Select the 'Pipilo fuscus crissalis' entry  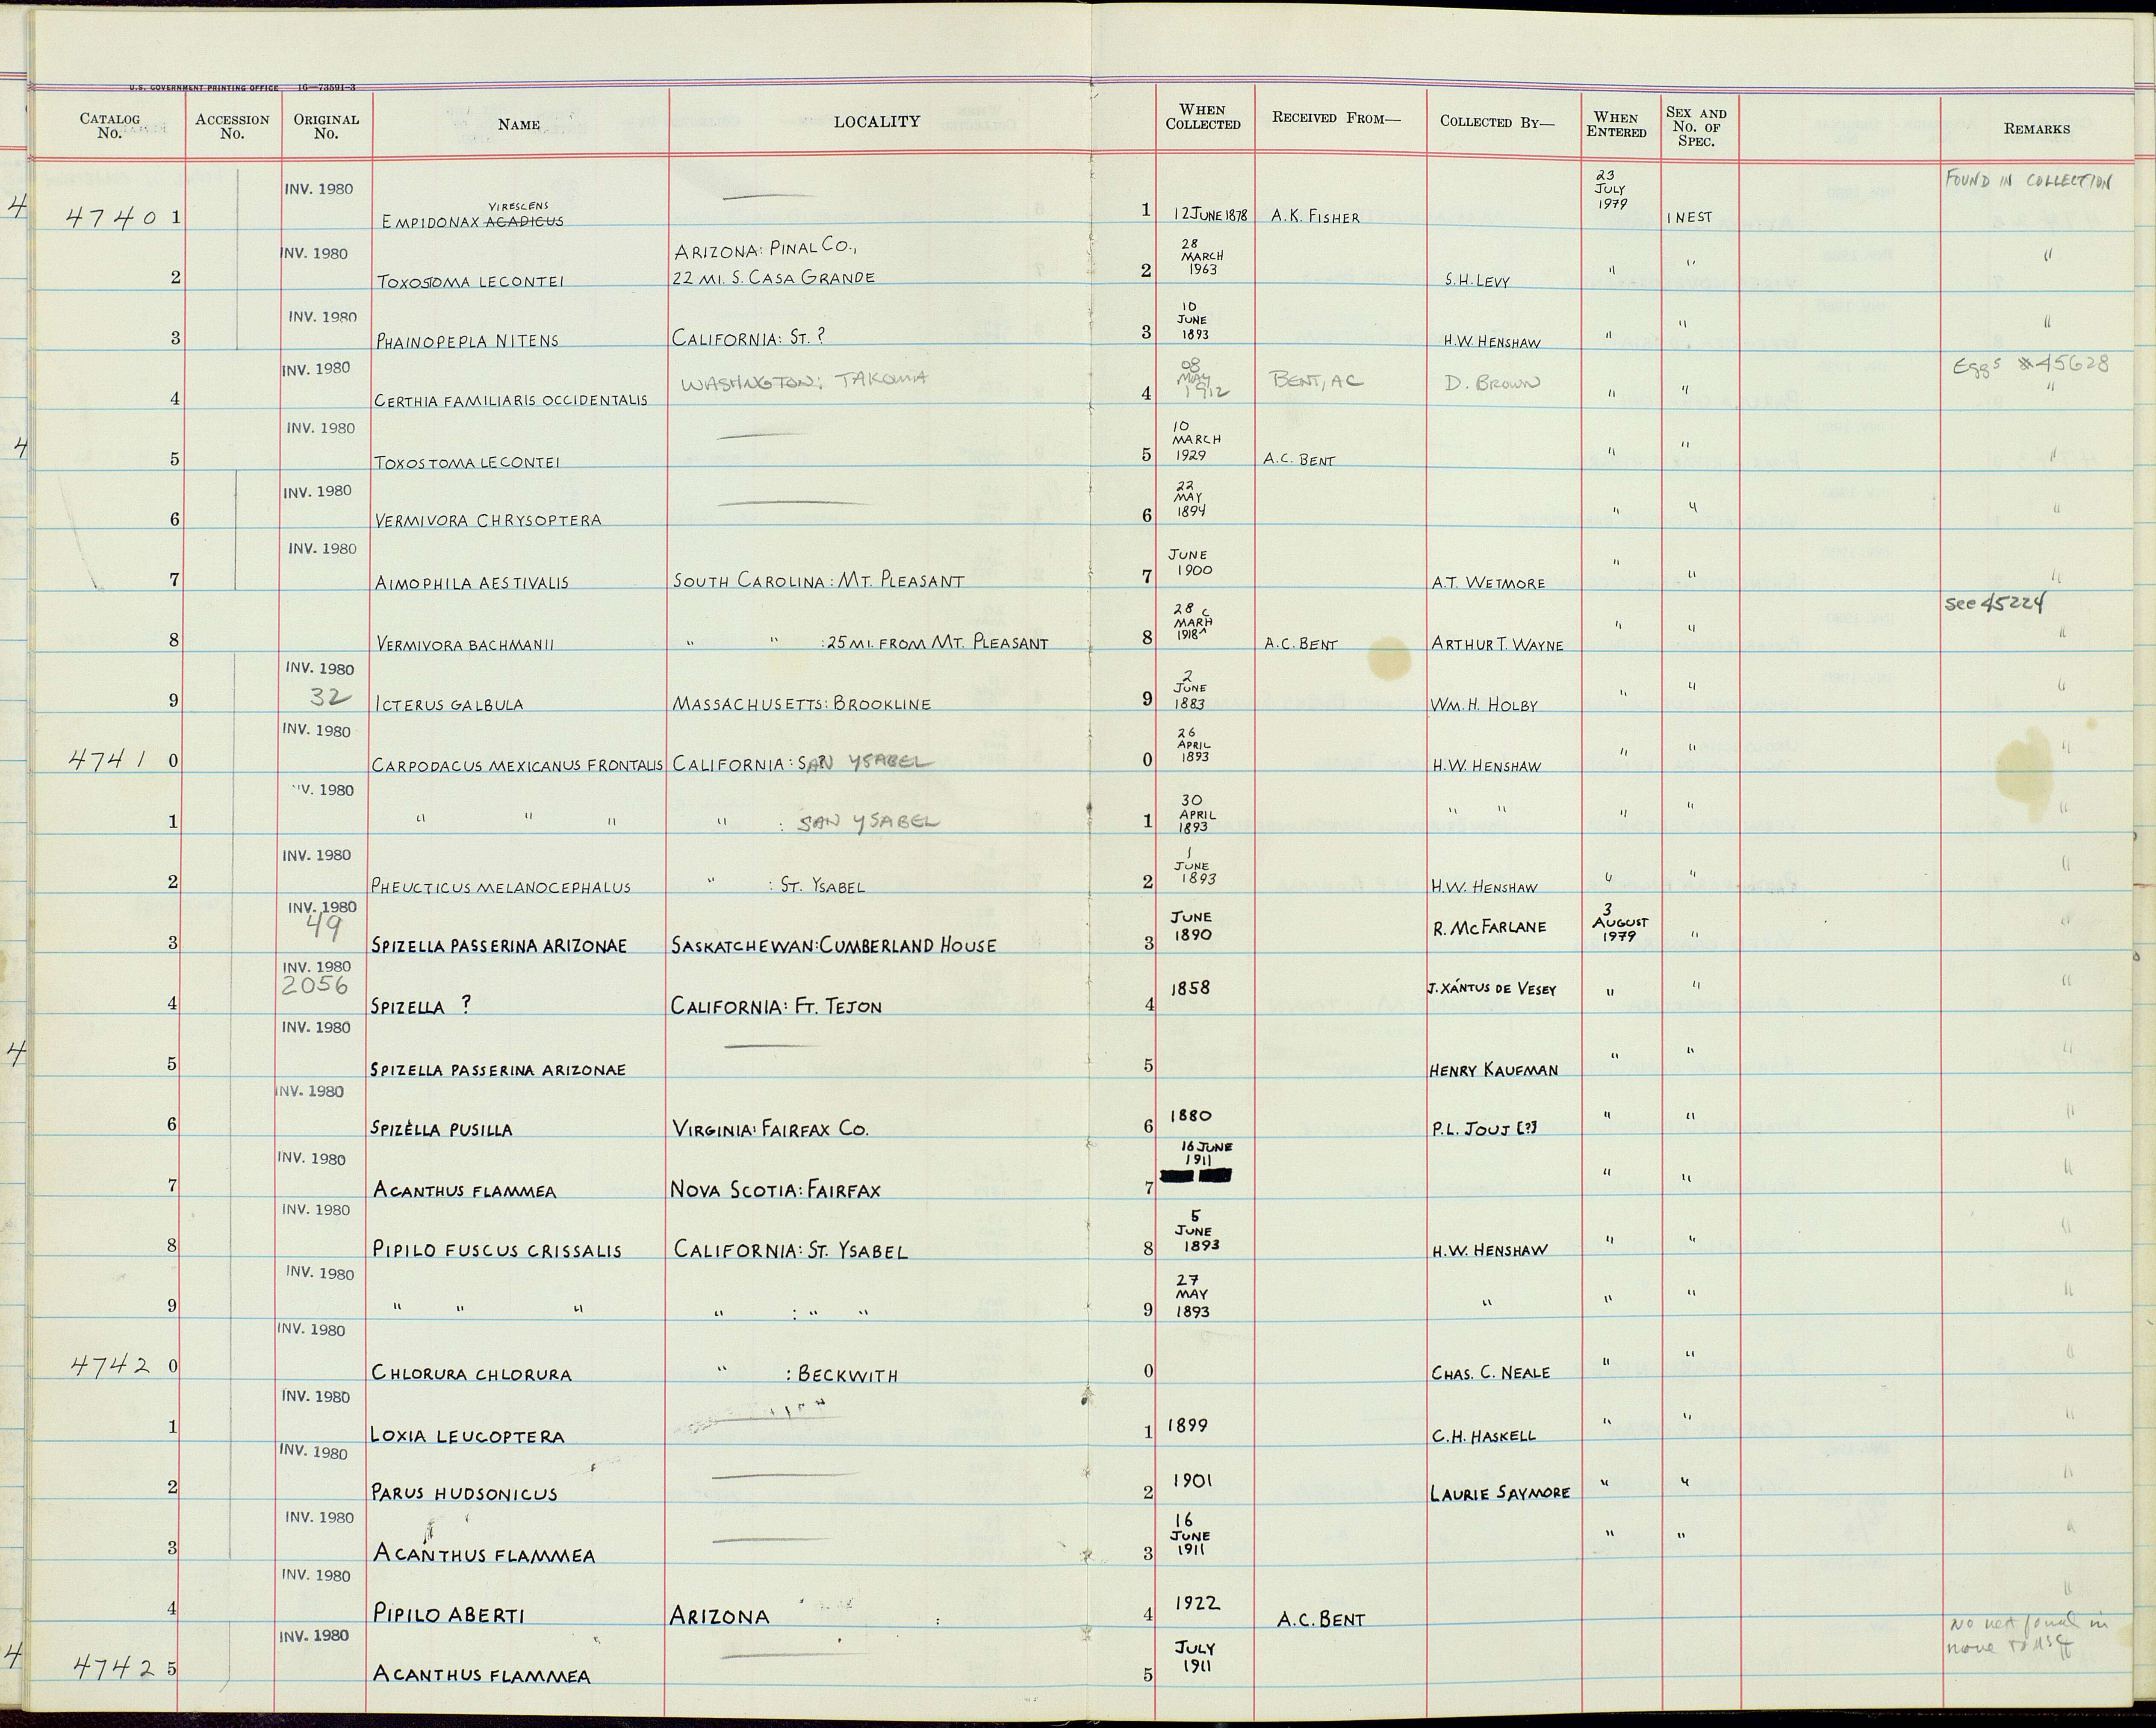497,1250
